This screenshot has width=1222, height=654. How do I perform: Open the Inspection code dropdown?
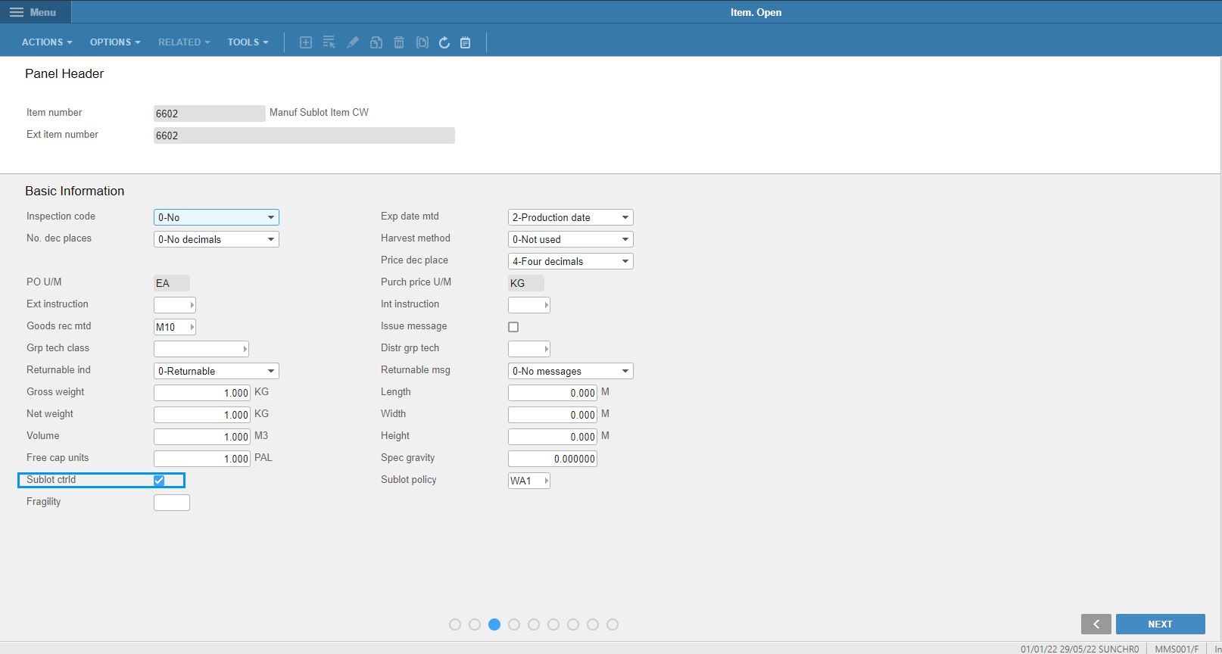point(217,217)
